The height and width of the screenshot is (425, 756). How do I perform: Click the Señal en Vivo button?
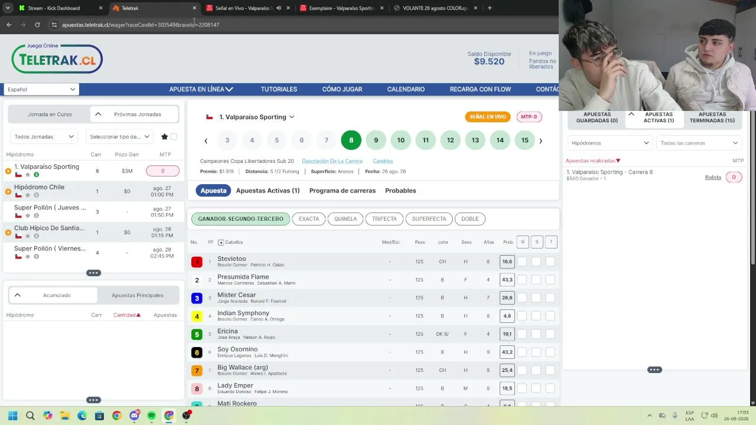pyautogui.click(x=488, y=117)
